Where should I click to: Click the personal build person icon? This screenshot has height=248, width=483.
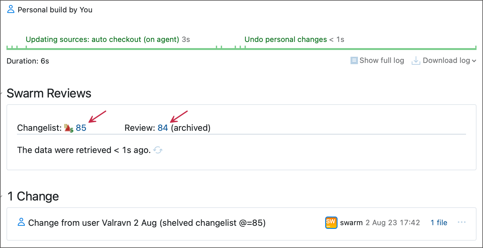[x=11, y=9]
